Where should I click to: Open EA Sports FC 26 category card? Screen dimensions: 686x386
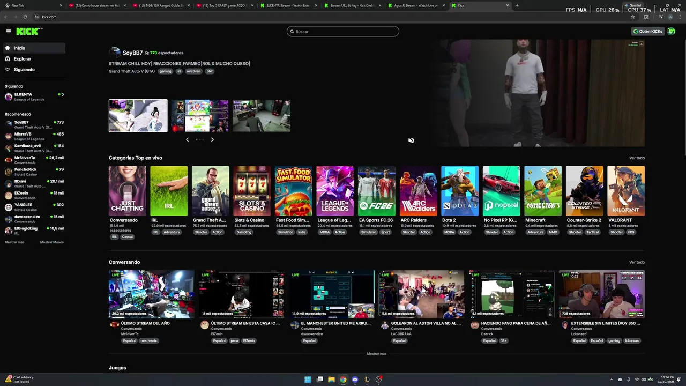coord(377,191)
